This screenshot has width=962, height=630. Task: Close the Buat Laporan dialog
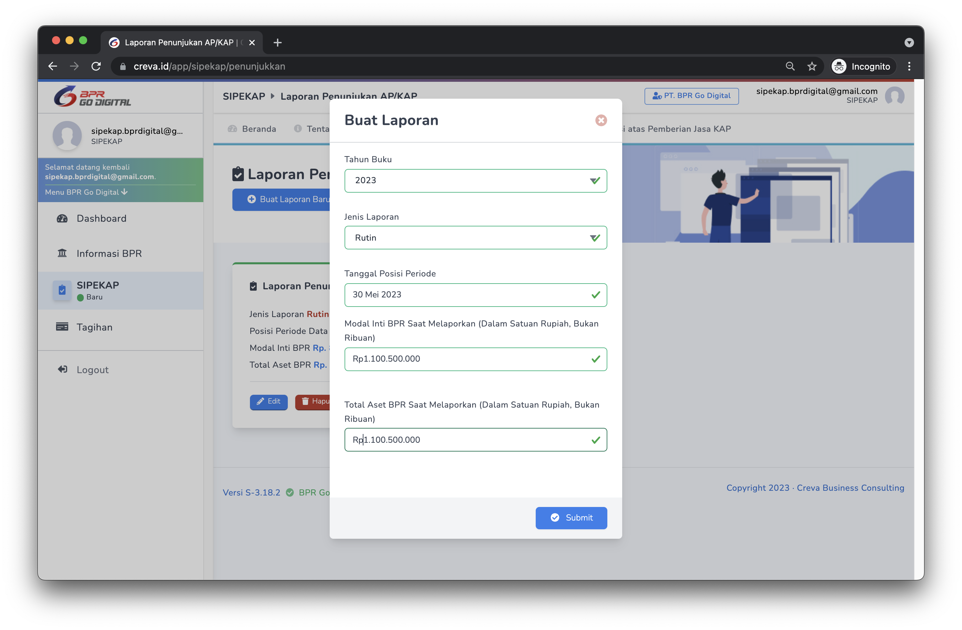click(x=601, y=120)
